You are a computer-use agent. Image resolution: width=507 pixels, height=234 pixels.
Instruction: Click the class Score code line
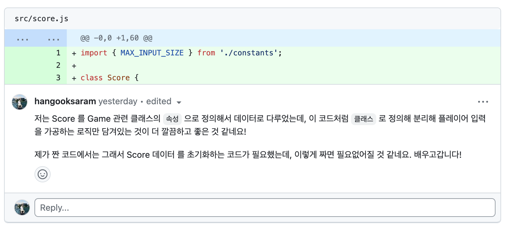[109, 78]
